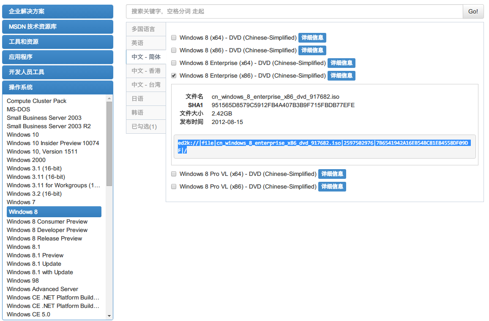Switch to 中文 - 台湾 tab
Image resolution: width=489 pixels, height=321 pixels.
146,85
